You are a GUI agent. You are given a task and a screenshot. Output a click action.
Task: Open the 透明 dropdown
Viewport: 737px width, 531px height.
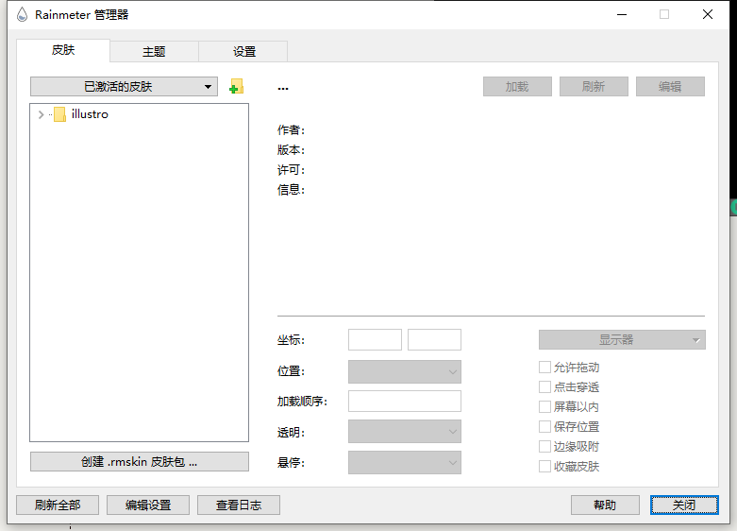tap(405, 432)
